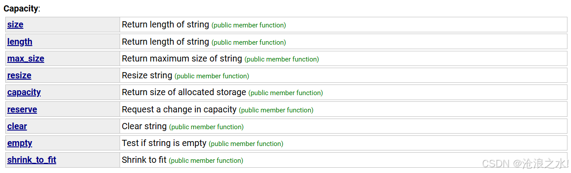Image resolution: width=571 pixels, height=173 pixels.
Task: Click the 'Request a change in capacity' text
Action: click(179, 109)
